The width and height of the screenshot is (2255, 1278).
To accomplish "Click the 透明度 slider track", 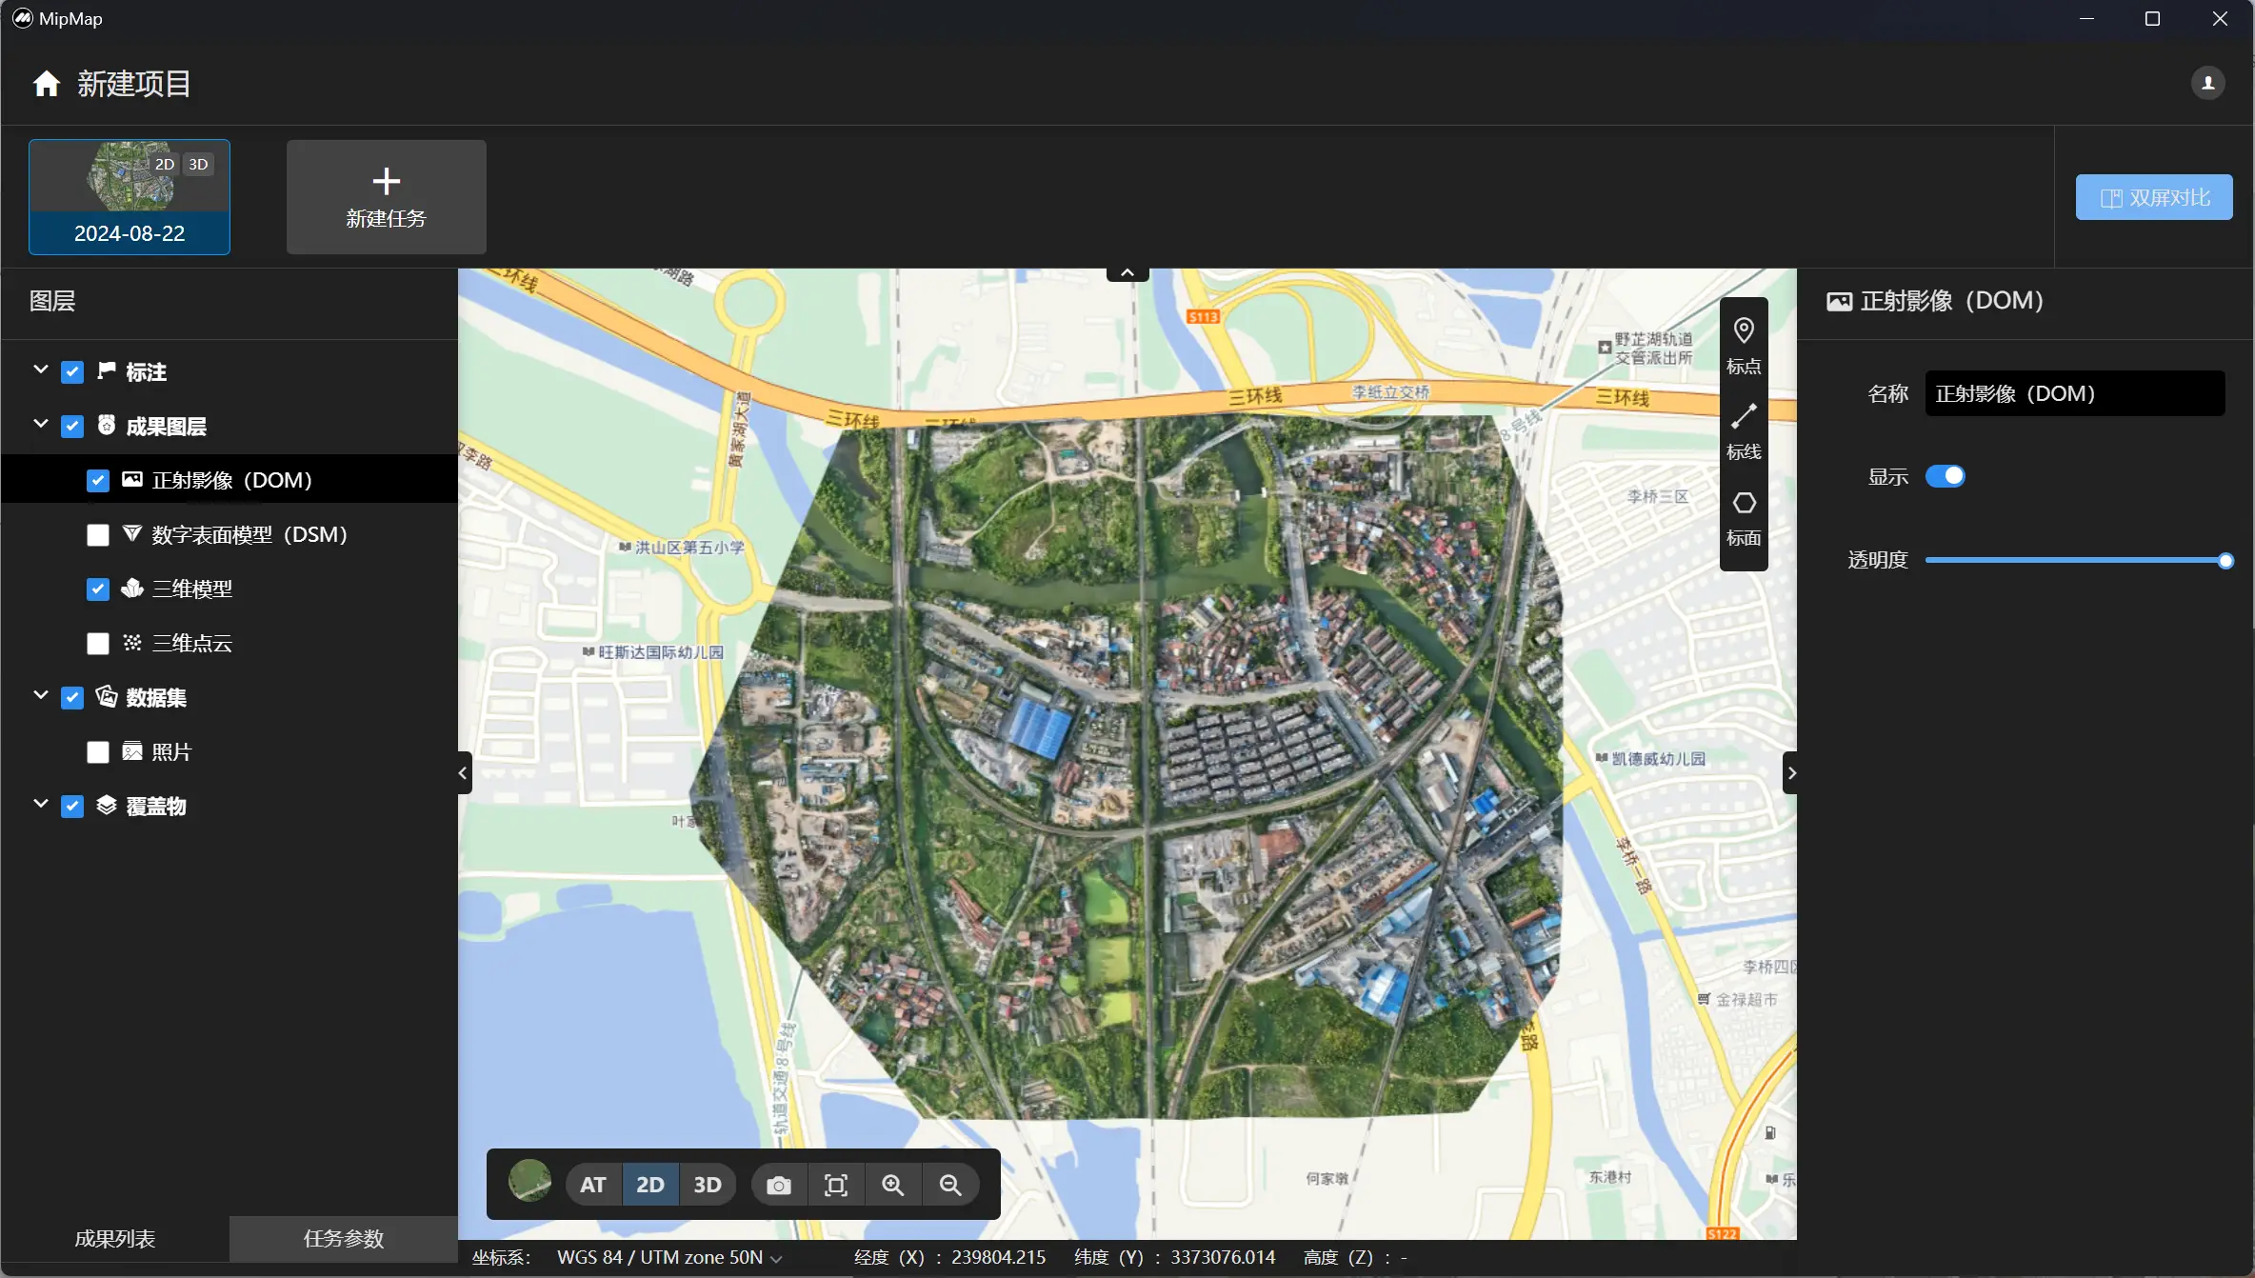I will click(x=2076, y=561).
